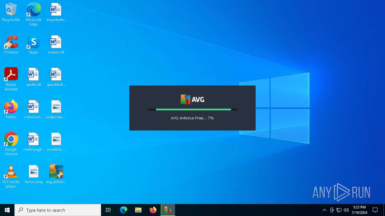Open File Explorer from the taskbar
The width and height of the screenshot is (385, 216).
click(x=138, y=210)
